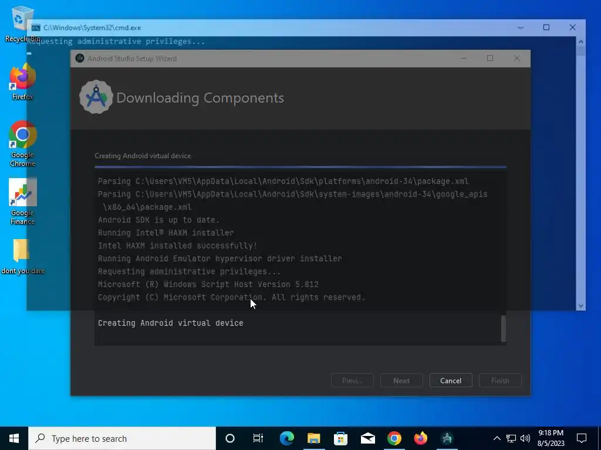
Task: Click the 'Downloading Components' heading
Action: (200, 98)
